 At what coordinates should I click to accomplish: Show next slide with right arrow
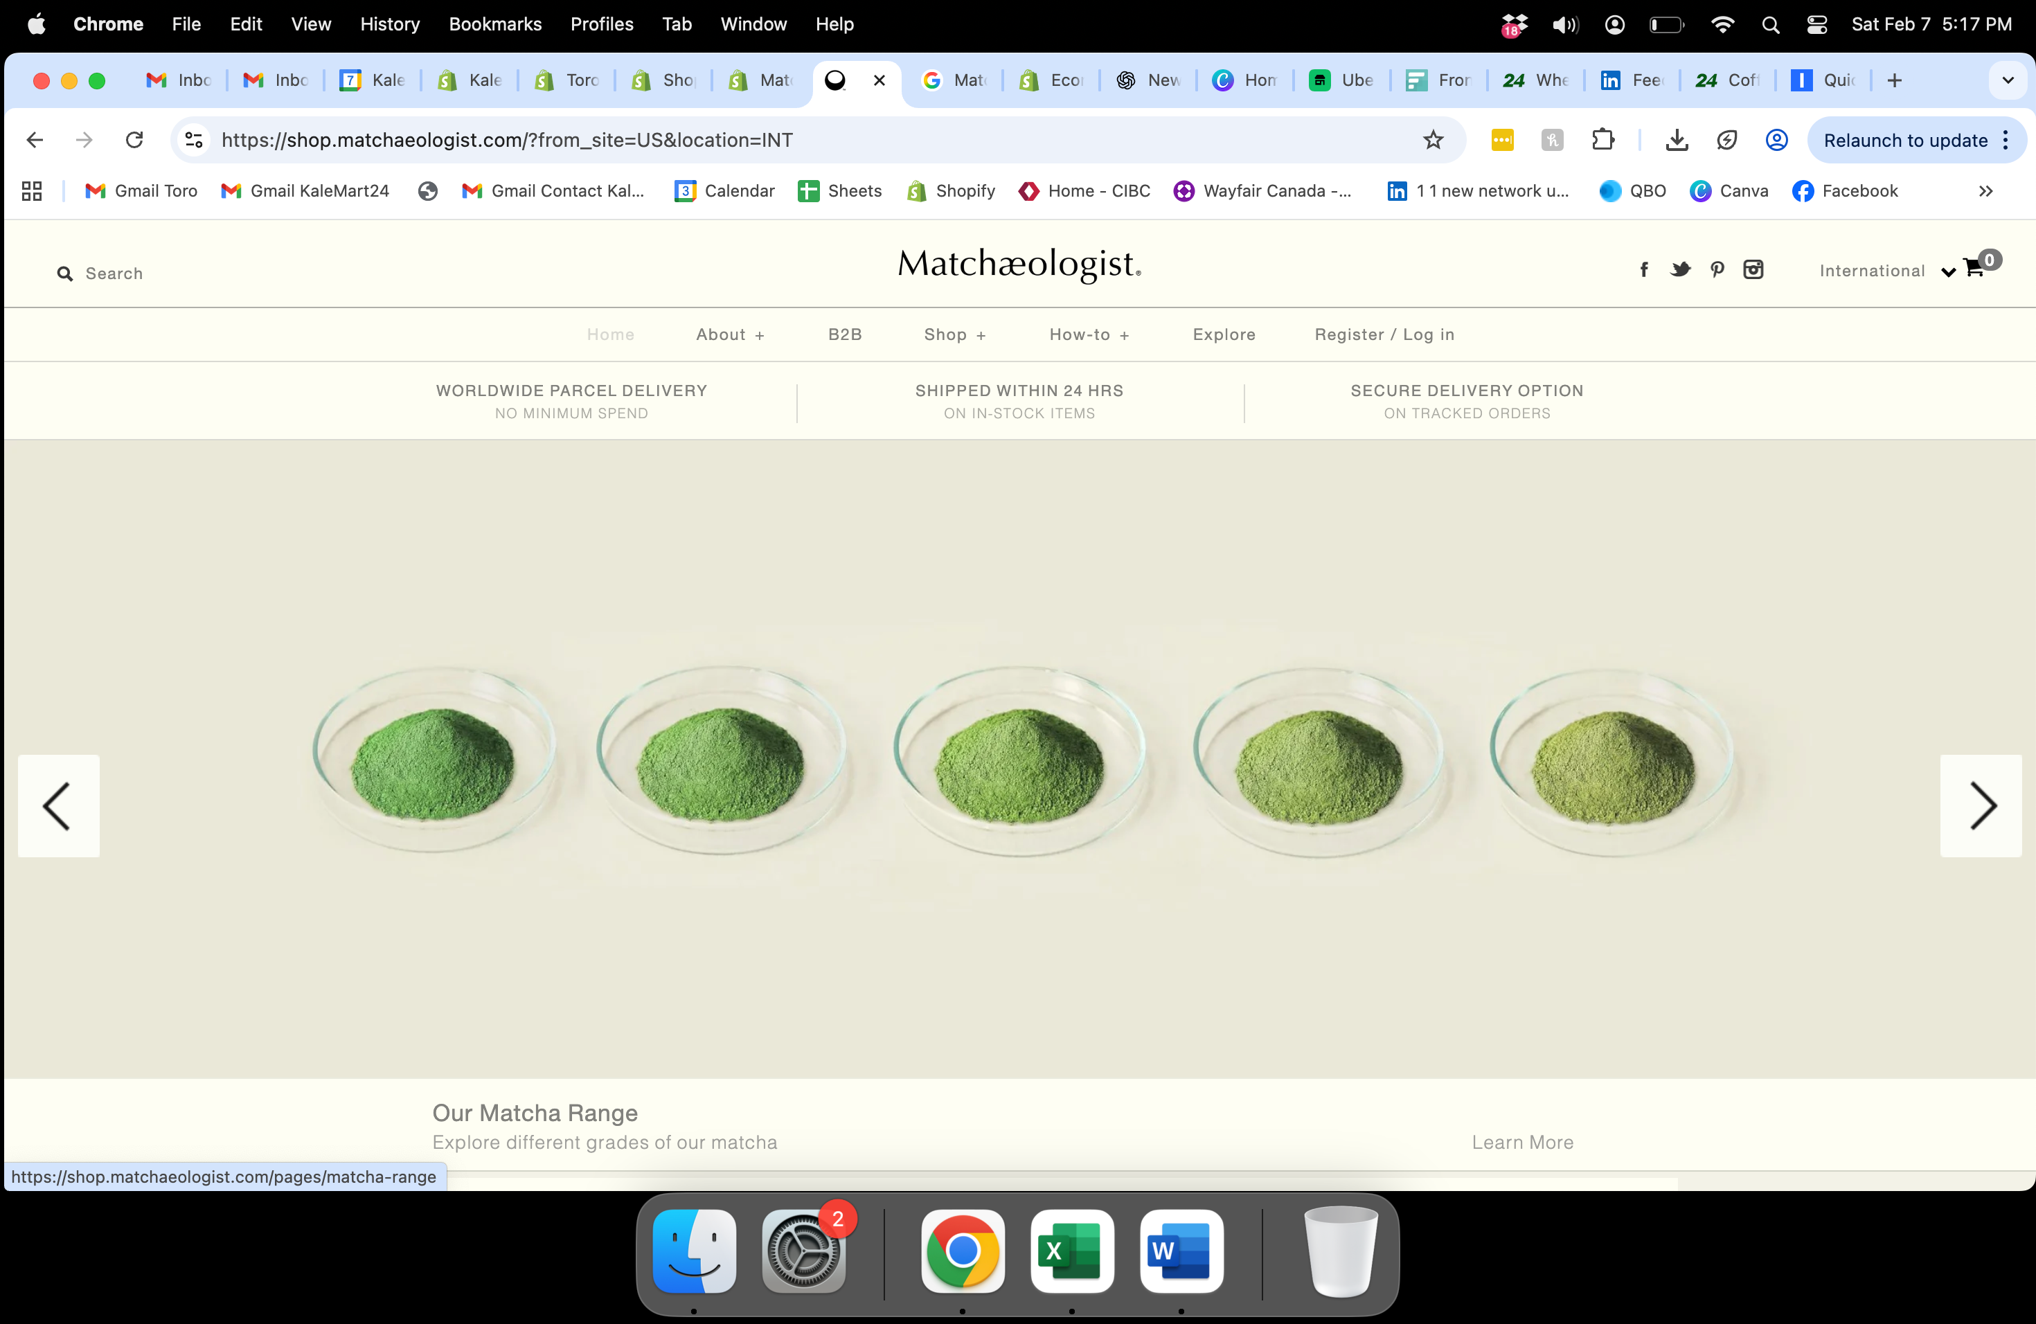coord(1981,806)
